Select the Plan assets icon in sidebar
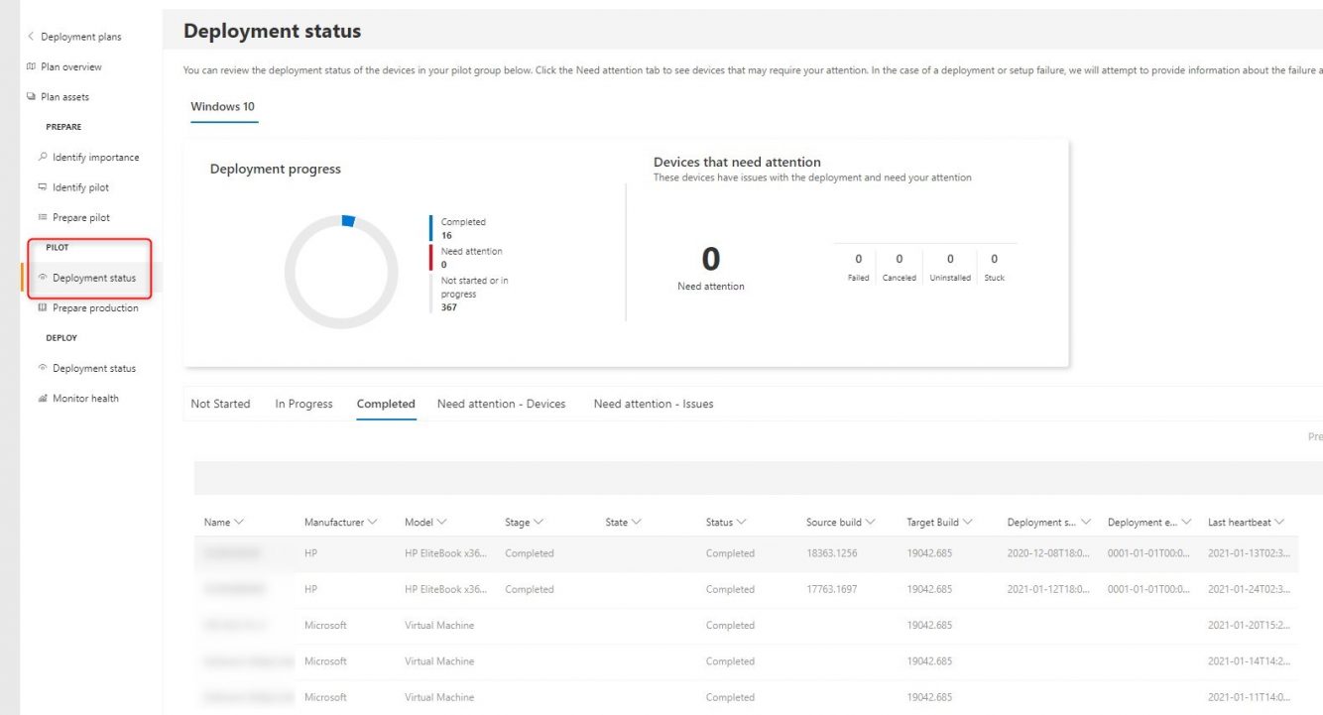Screen dimensions: 1323x715 tap(33, 96)
